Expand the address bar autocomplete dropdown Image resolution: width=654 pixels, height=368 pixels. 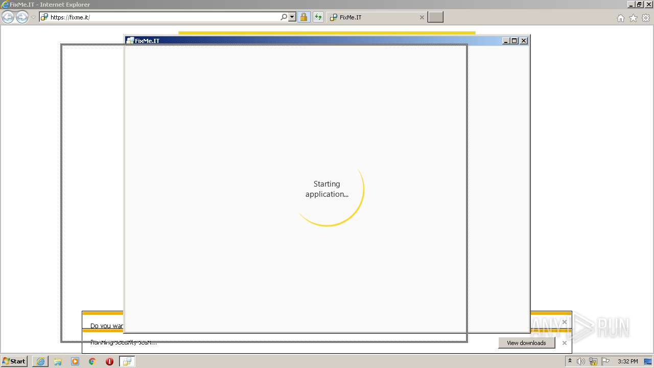(292, 17)
